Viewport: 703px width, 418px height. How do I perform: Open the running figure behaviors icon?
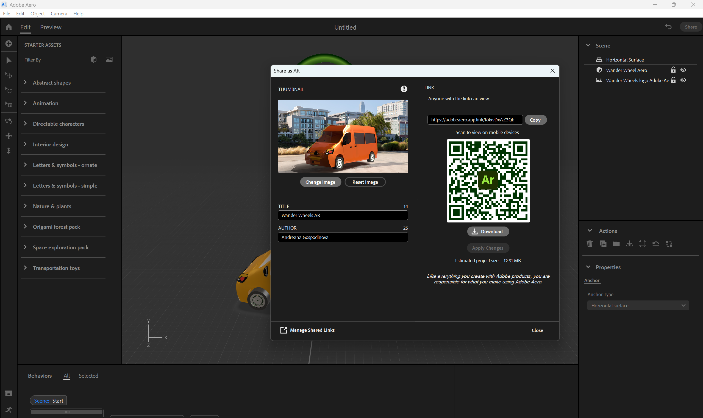9,409
